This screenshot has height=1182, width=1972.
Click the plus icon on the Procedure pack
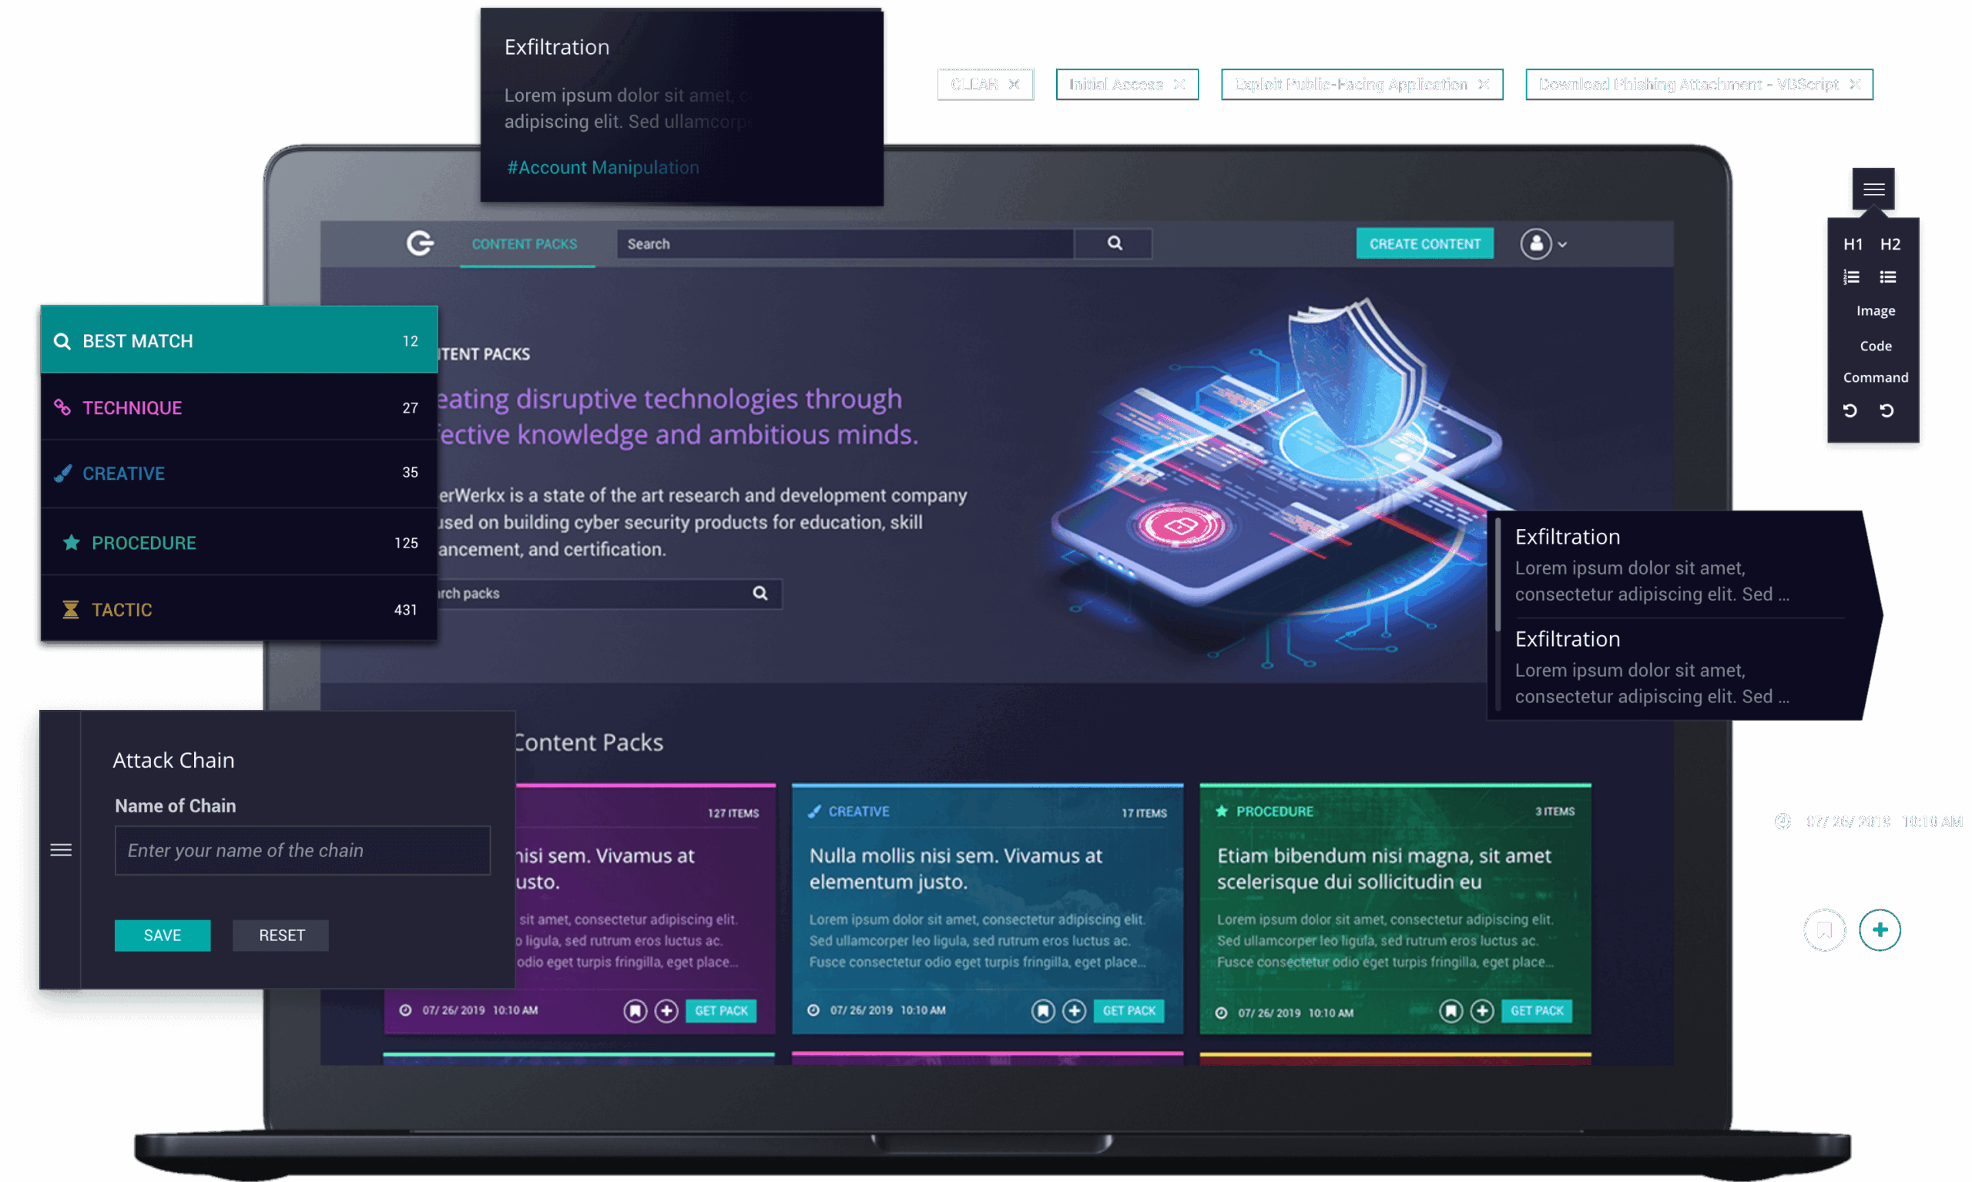click(x=1482, y=1010)
